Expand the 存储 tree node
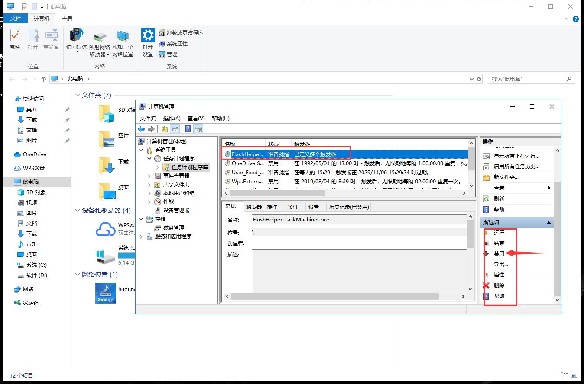This screenshot has width=584, height=384. [x=140, y=219]
